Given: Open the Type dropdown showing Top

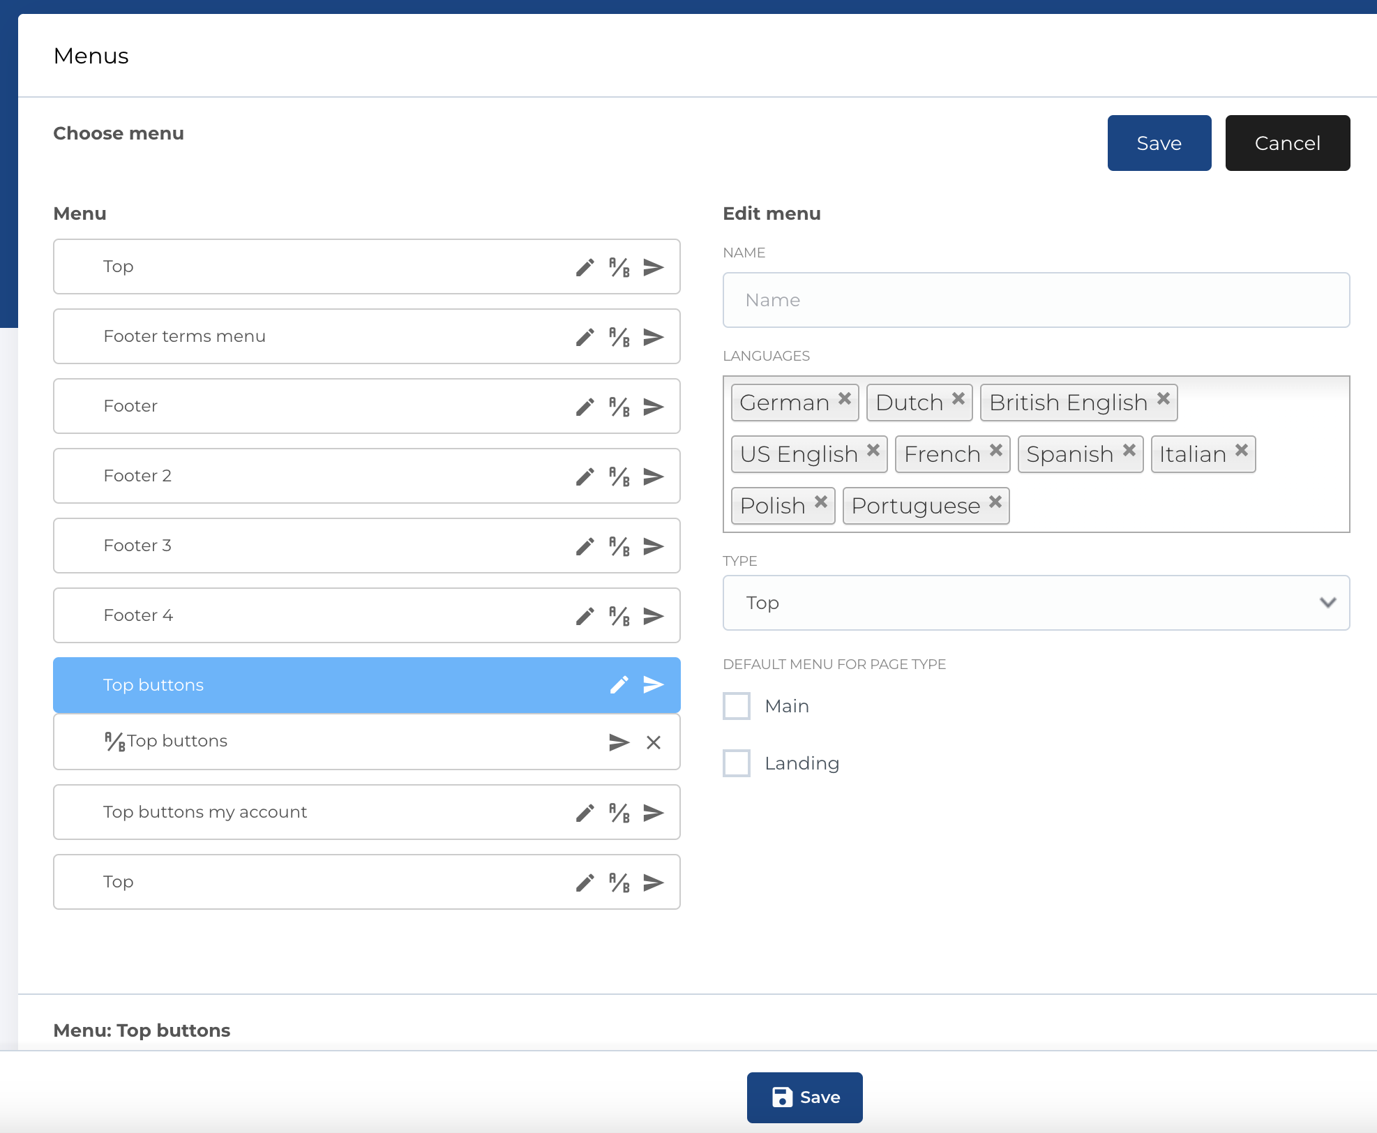Looking at the screenshot, I should tap(1037, 603).
